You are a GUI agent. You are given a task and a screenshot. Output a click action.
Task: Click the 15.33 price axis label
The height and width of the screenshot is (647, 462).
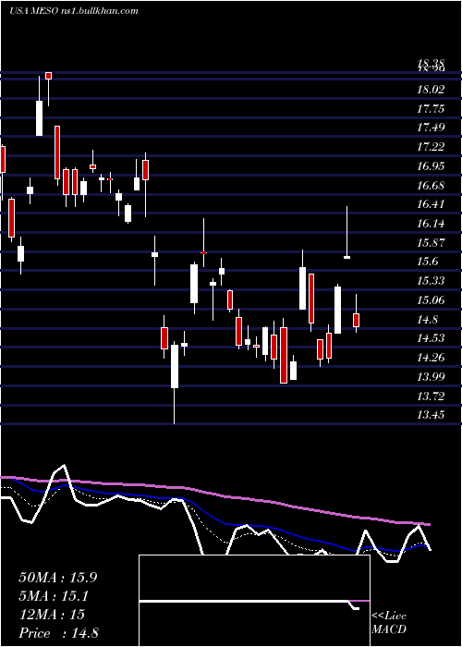[x=431, y=281]
